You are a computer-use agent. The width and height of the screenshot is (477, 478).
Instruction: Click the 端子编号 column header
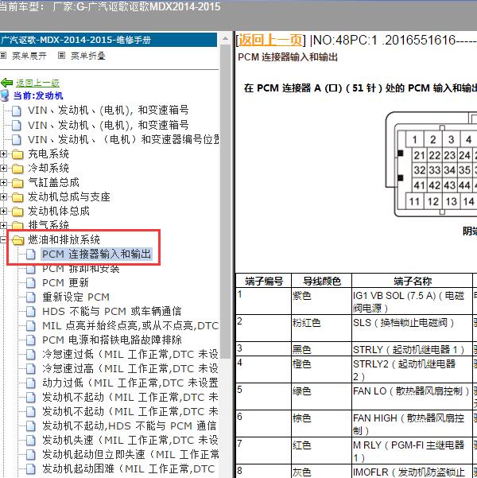coord(264,281)
